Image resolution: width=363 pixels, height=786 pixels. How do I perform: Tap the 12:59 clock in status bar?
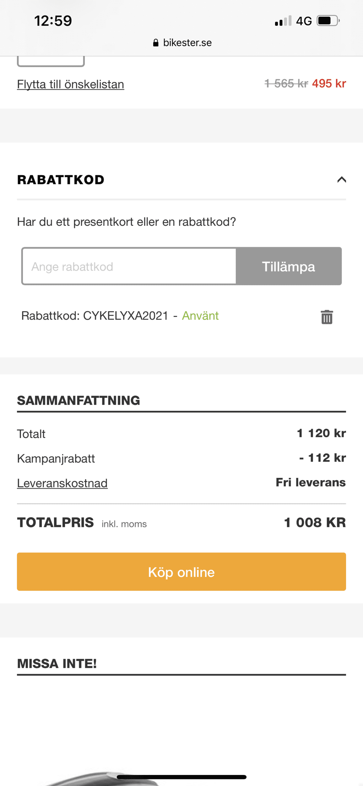tap(53, 21)
